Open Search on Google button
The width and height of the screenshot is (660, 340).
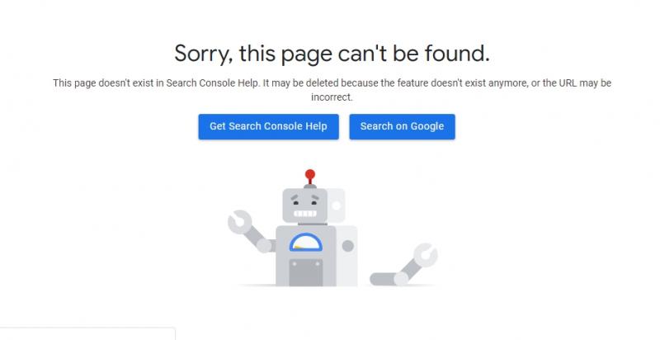tap(402, 126)
